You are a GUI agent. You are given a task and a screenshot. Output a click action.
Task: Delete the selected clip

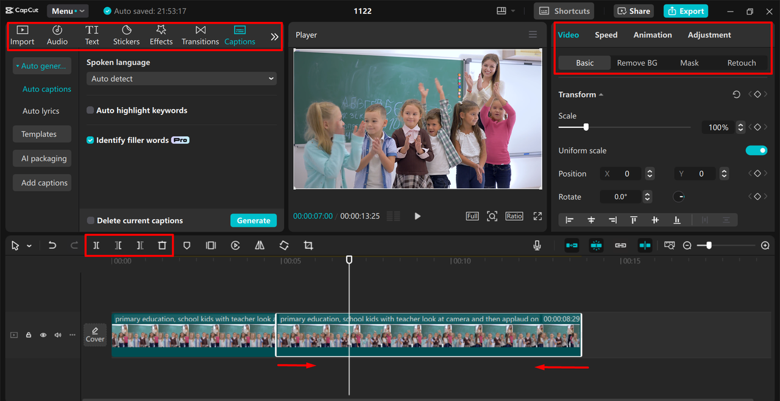[x=162, y=245]
